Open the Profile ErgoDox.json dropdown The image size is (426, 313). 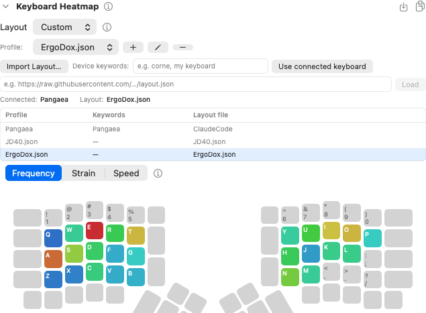coord(76,47)
